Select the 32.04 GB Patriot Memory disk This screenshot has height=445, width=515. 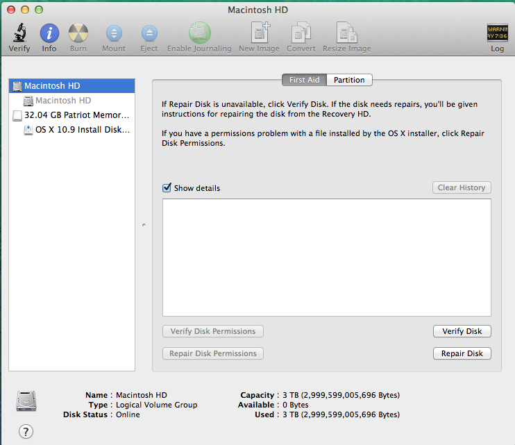tap(72, 115)
